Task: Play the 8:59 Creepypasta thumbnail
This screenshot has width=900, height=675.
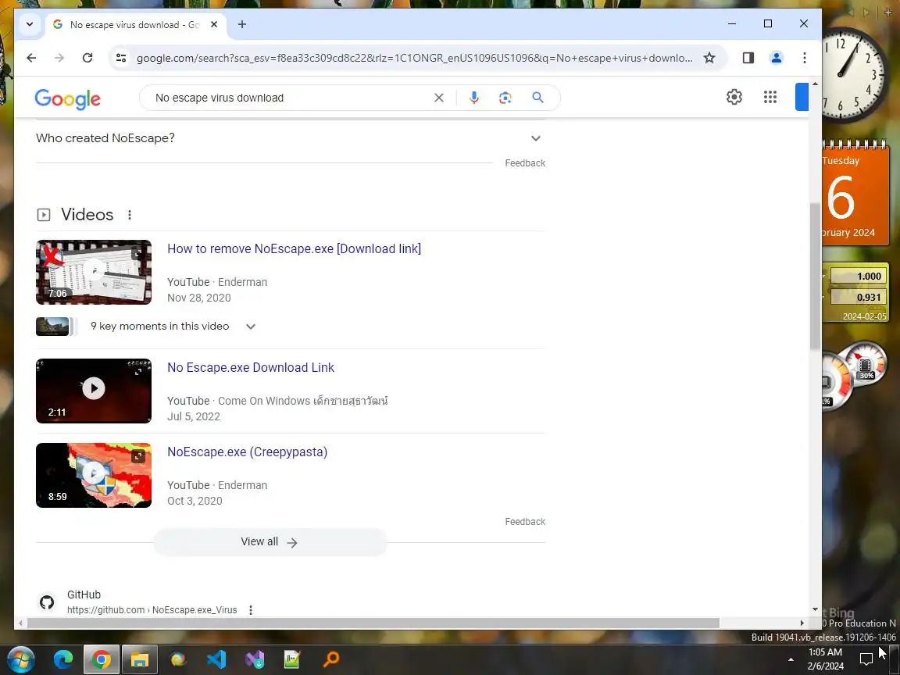Action: 94,475
